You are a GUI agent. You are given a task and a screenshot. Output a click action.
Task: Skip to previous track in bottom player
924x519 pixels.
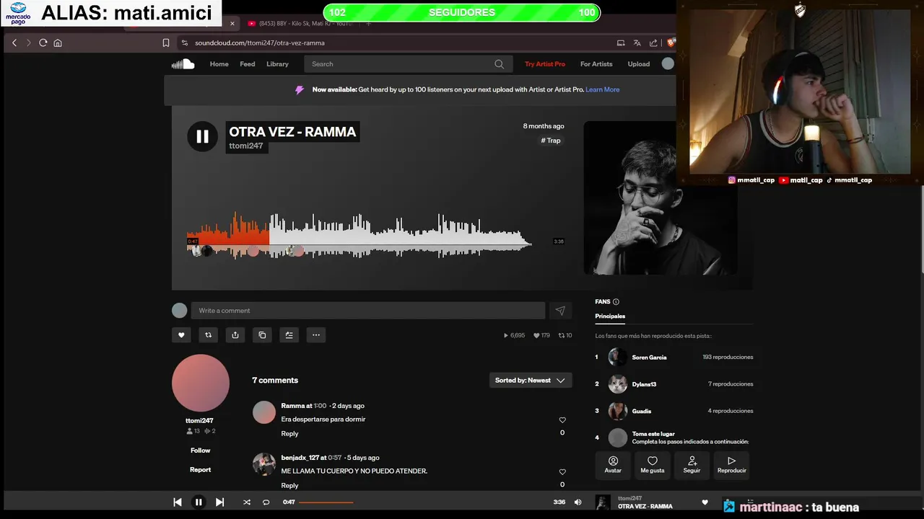pyautogui.click(x=178, y=502)
